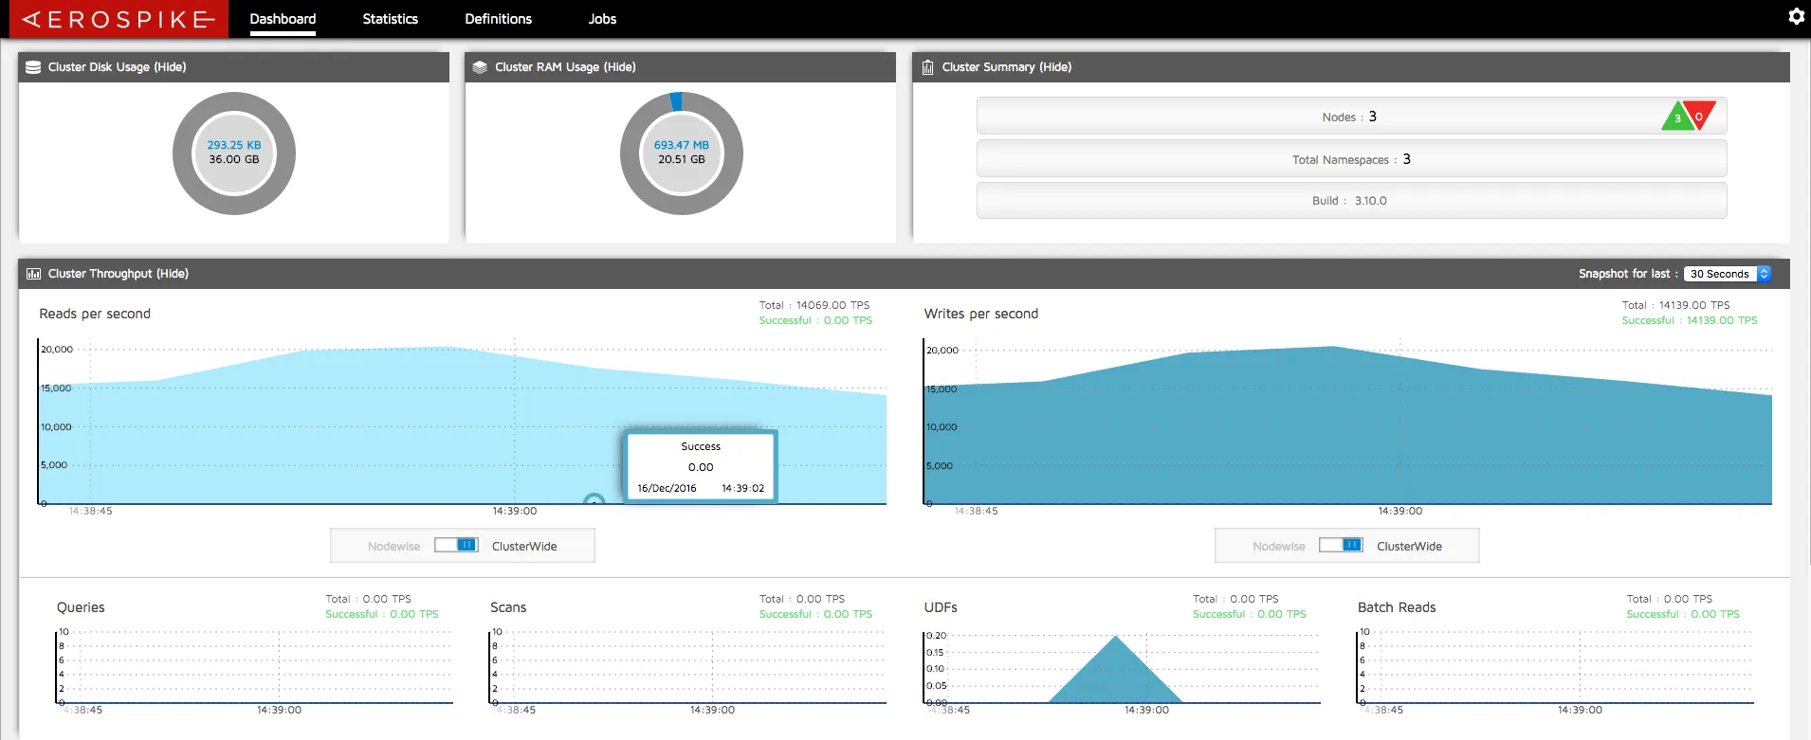Click the Cluster Summary panel icon

(927, 67)
